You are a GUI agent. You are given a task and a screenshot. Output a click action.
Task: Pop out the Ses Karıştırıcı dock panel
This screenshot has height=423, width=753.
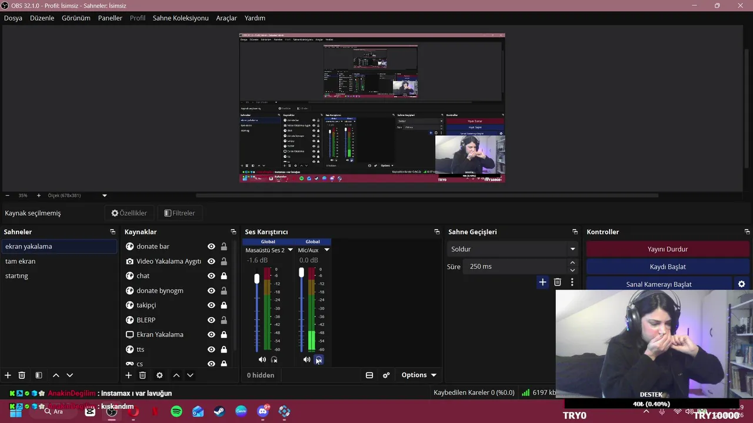tap(437, 232)
